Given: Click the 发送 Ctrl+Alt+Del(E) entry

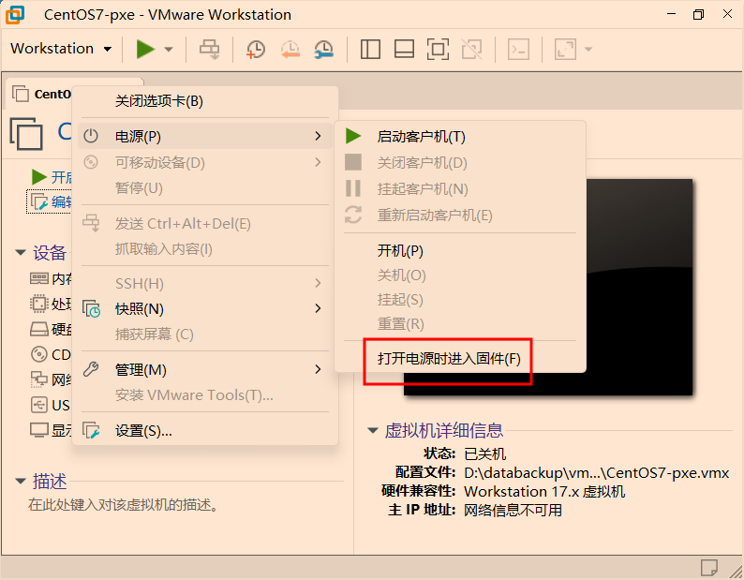Looking at the screenshot, I should (205, 223).
